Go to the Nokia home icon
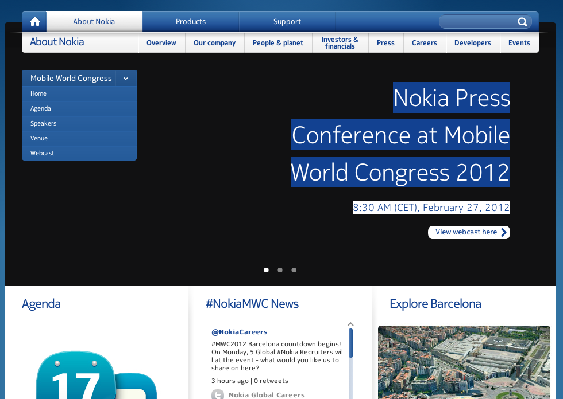563x399 pixels. (35, 22)
